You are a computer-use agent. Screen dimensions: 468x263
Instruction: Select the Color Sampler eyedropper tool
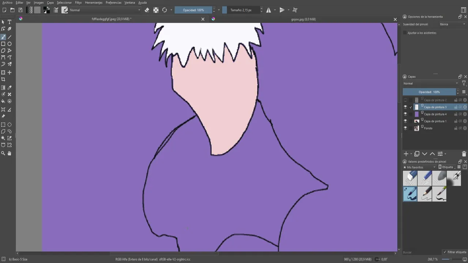[10, 88]
